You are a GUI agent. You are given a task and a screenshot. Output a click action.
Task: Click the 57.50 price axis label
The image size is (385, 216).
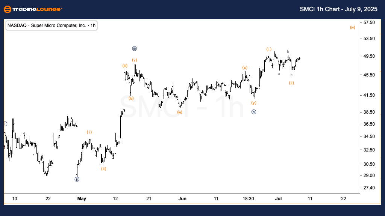click(x=370, y=22)
